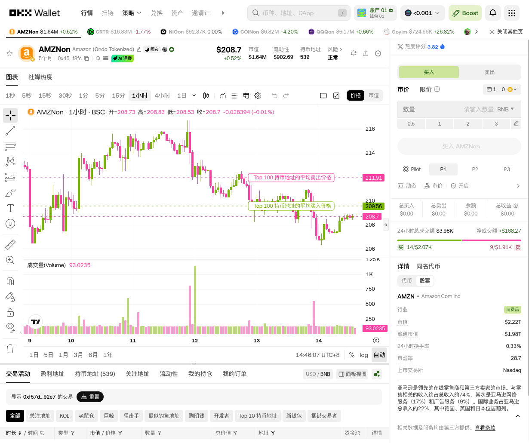Select the measure ruler tool
529x443 pixels.
[10, 244]
